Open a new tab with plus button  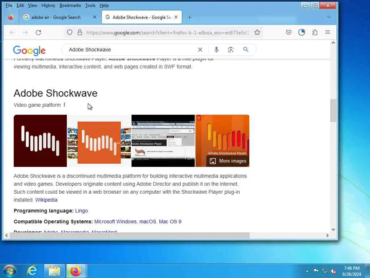coord(189,17)
